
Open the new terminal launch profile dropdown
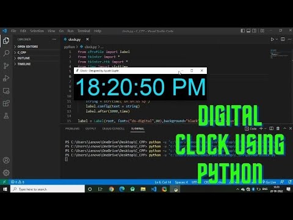(266, 128)
